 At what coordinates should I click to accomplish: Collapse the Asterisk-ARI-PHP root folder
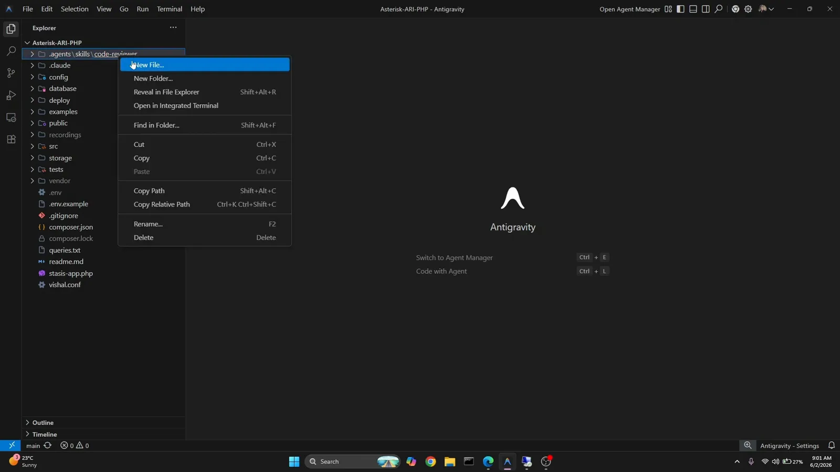coord(27,42)
